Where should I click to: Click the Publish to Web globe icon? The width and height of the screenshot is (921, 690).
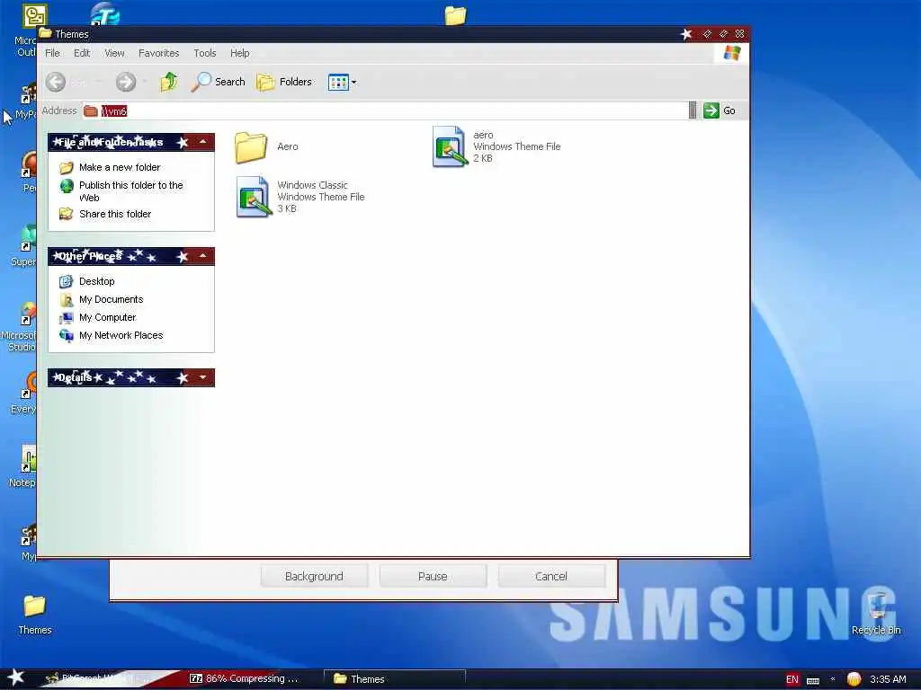point(67,186)
